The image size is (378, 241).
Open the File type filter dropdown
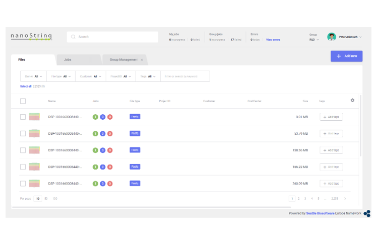(x=61, y=76)
